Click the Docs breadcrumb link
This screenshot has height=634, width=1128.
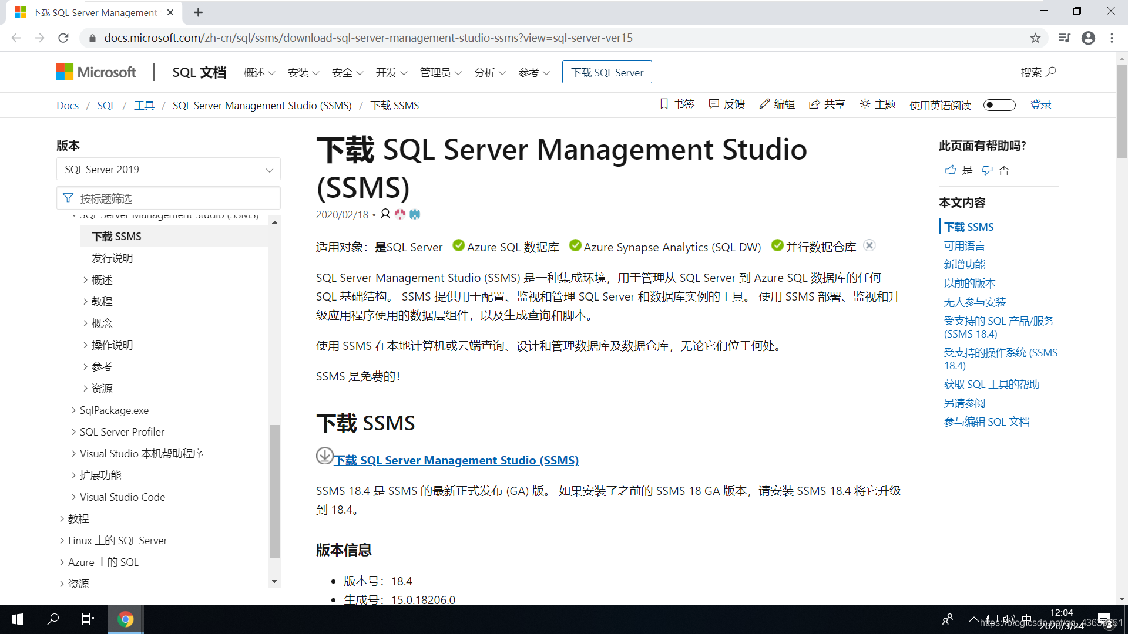point(68,106)
